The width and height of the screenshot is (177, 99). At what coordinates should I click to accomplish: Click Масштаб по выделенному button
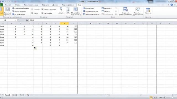(76, 11)
